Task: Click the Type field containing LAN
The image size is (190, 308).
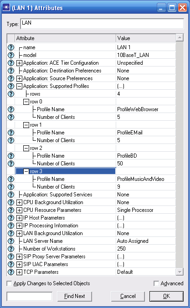Action: coord(102,24)
